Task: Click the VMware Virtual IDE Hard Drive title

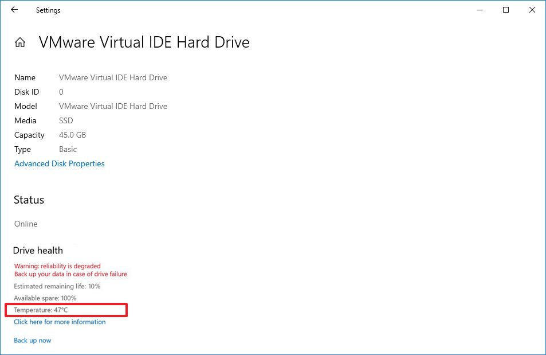Action: (x=144, y=42)
